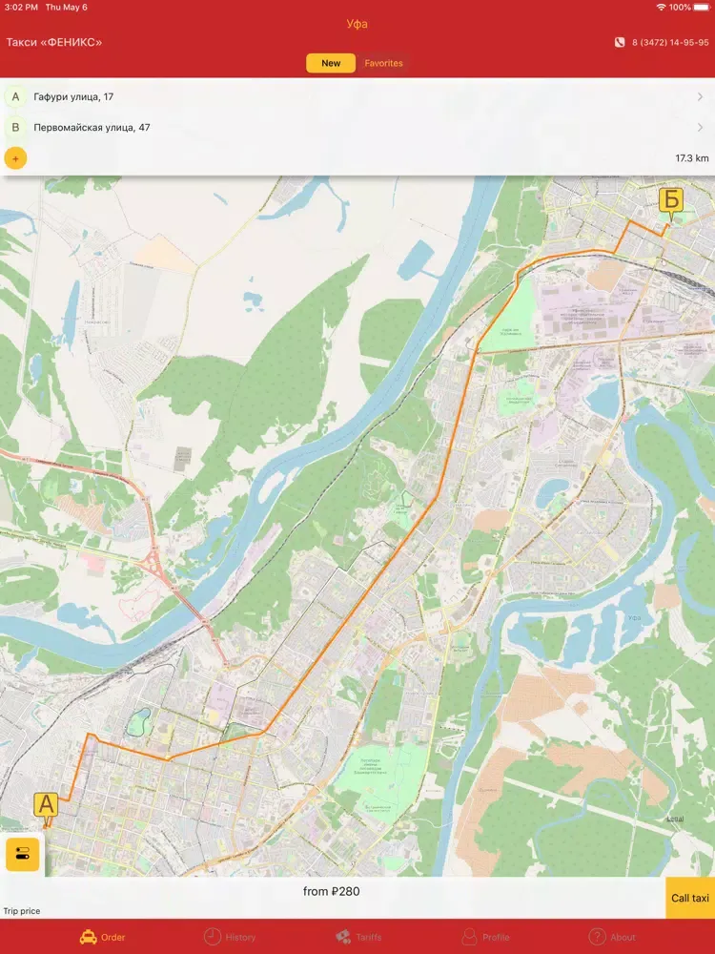Add another stop with plus button
715x954 pixels.
[15, 158]
